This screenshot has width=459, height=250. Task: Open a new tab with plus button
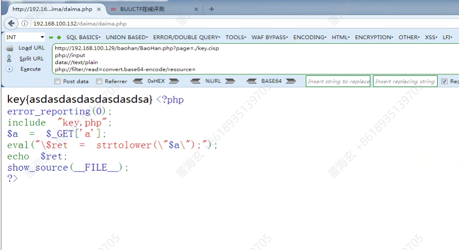211,9
